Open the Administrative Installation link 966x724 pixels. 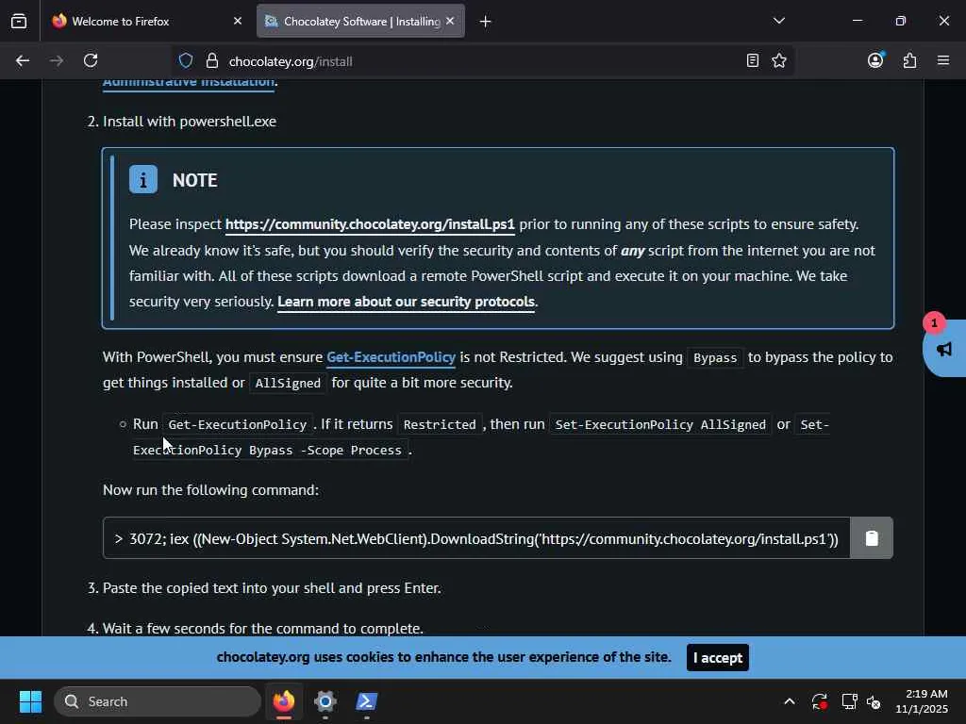pyautogui.click(x=189, y=83)
